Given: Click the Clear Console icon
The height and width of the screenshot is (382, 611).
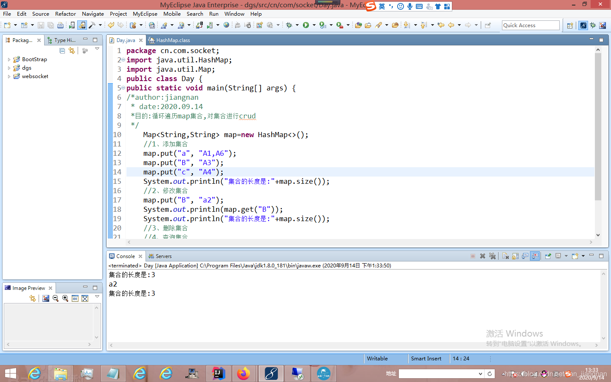Looking at the screenshot, I should coord(505,256).
